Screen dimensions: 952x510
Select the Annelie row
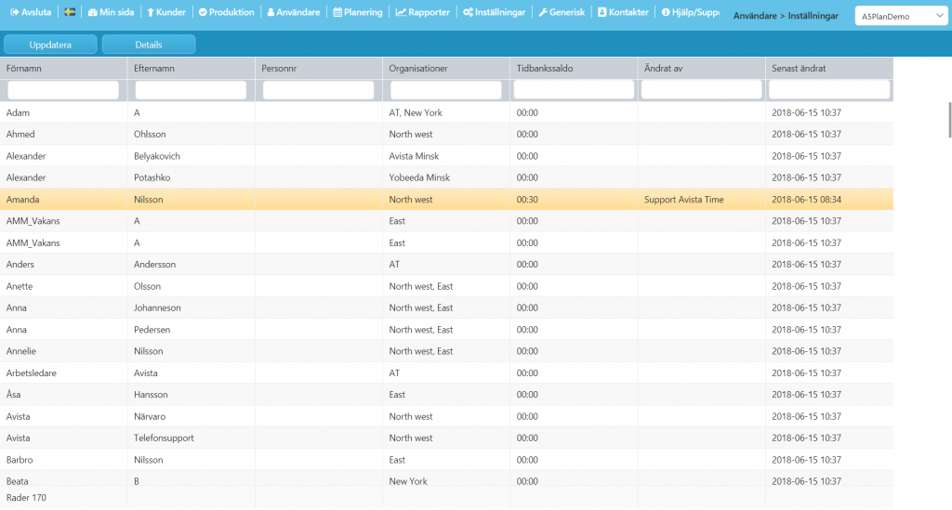(x=446, y=351)
